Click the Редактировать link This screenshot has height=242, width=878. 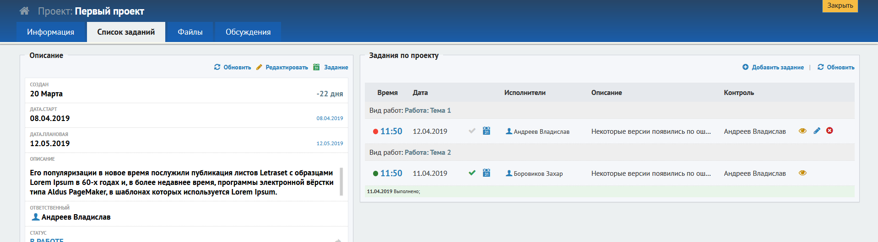coord(287,67)
